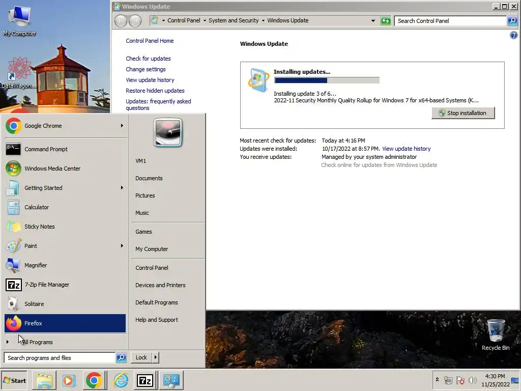521x391 pixels.
Task: Show hidden tray icons arrow
Action: click(x=437, y=380)
